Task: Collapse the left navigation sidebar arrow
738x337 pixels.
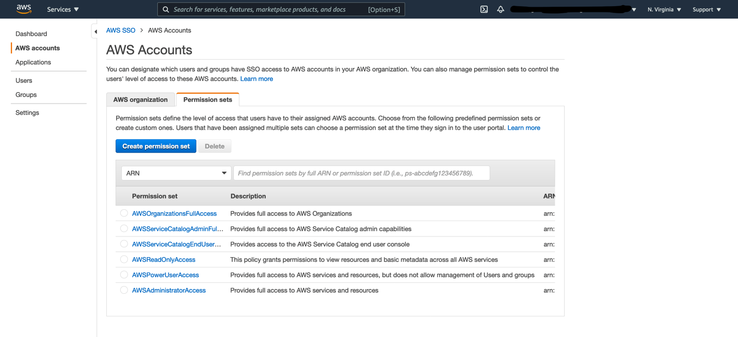Action: (x=95, y=31)
